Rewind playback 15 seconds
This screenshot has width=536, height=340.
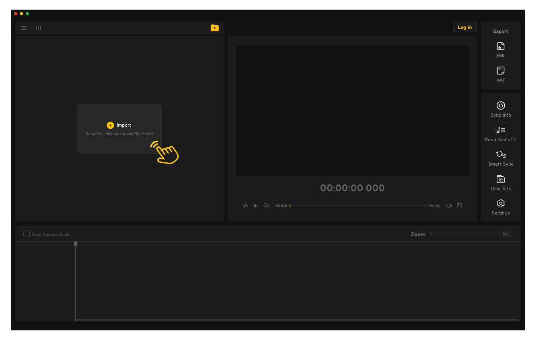coord(245,206)
